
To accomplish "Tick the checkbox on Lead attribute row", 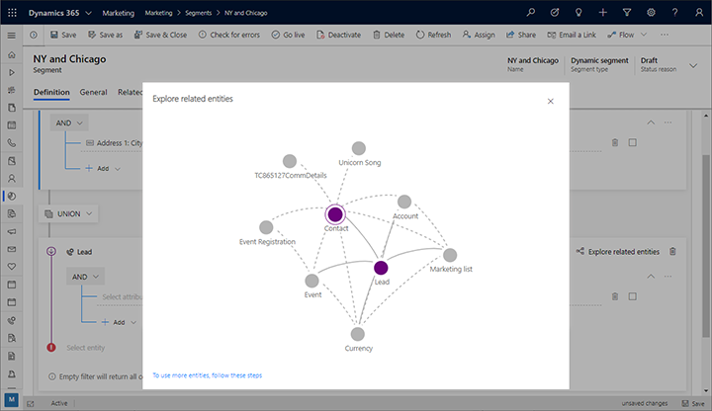I will [x=633, y=296].
